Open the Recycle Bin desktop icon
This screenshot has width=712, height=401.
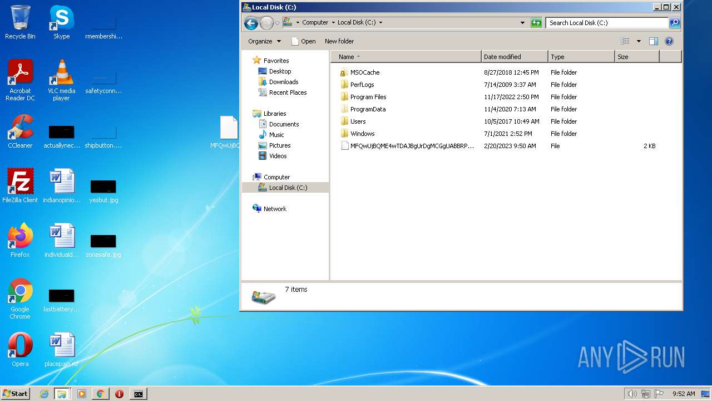pyautogui.click(x=20, y=22)
